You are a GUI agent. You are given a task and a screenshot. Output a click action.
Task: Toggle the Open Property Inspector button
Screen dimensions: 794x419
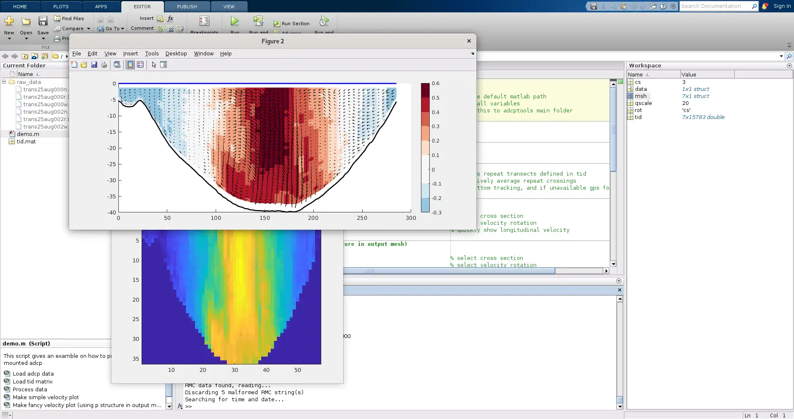(x=164, y=65)
